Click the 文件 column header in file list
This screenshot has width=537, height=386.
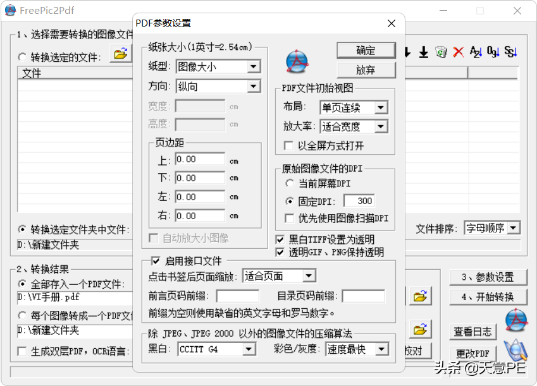(75, 73)
